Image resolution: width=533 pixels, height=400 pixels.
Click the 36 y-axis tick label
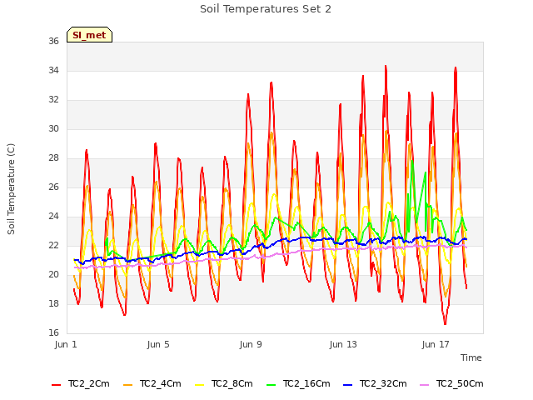click(53, 41)
